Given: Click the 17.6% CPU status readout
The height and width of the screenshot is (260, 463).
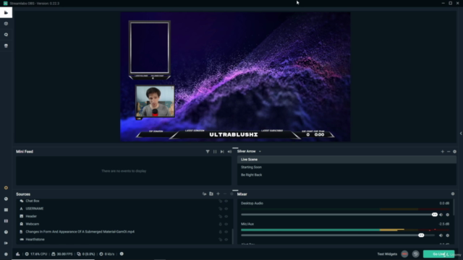Looking at the screenshot, I should [36, 253].
